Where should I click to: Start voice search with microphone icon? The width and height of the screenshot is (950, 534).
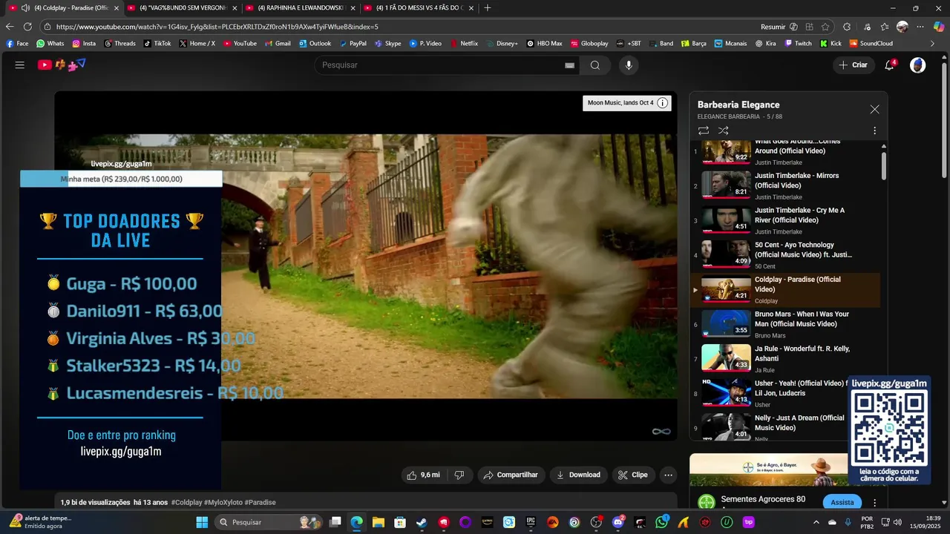[629, 65]
